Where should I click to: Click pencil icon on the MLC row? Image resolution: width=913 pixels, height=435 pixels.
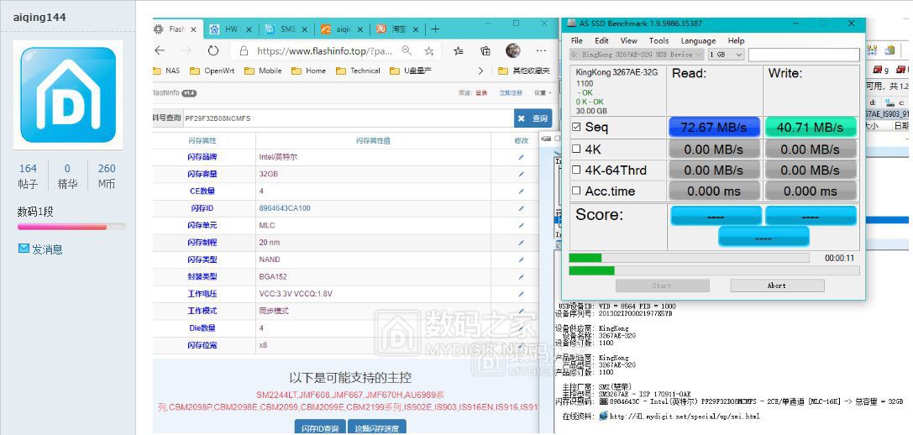coord(521,225)
